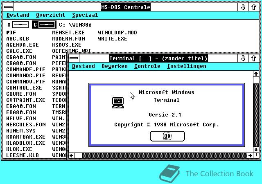
Task: Select MSDOS.EXE in the file list
Action: tap(67, 45)
